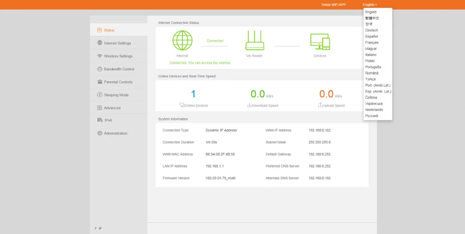
Task: Click the My Router icon
Action: pyautogui.click(x=254, y=40)
